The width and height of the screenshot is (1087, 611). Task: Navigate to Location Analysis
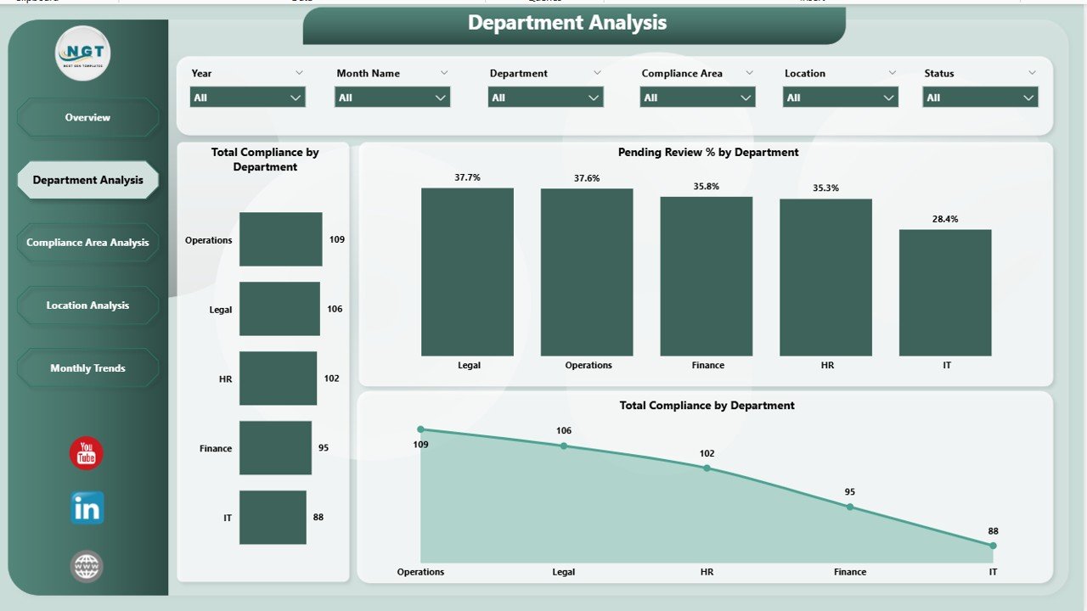pyautogui.click(x=87, y=305)
